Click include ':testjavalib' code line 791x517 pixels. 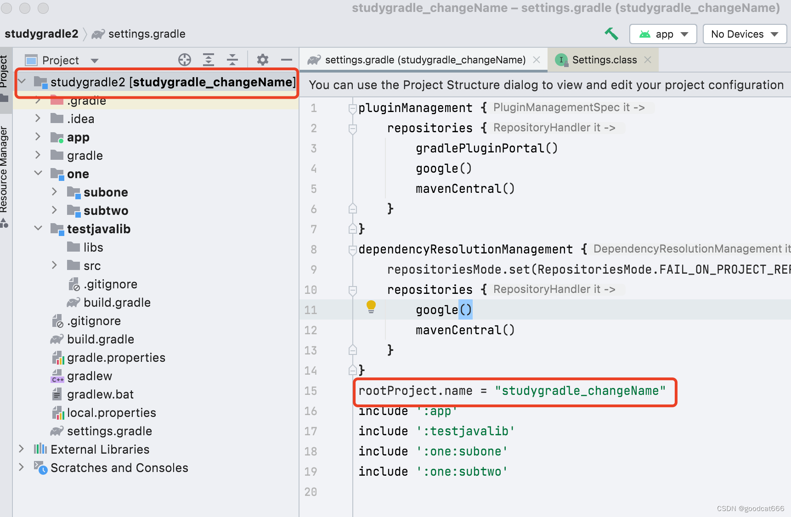click(436, 431)
